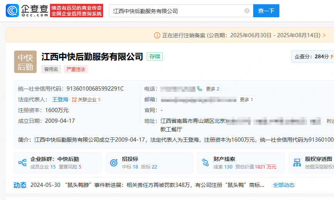Open 关联企业 5 related companies
This screenshot has height=200, width=334.
coord(86,99)
